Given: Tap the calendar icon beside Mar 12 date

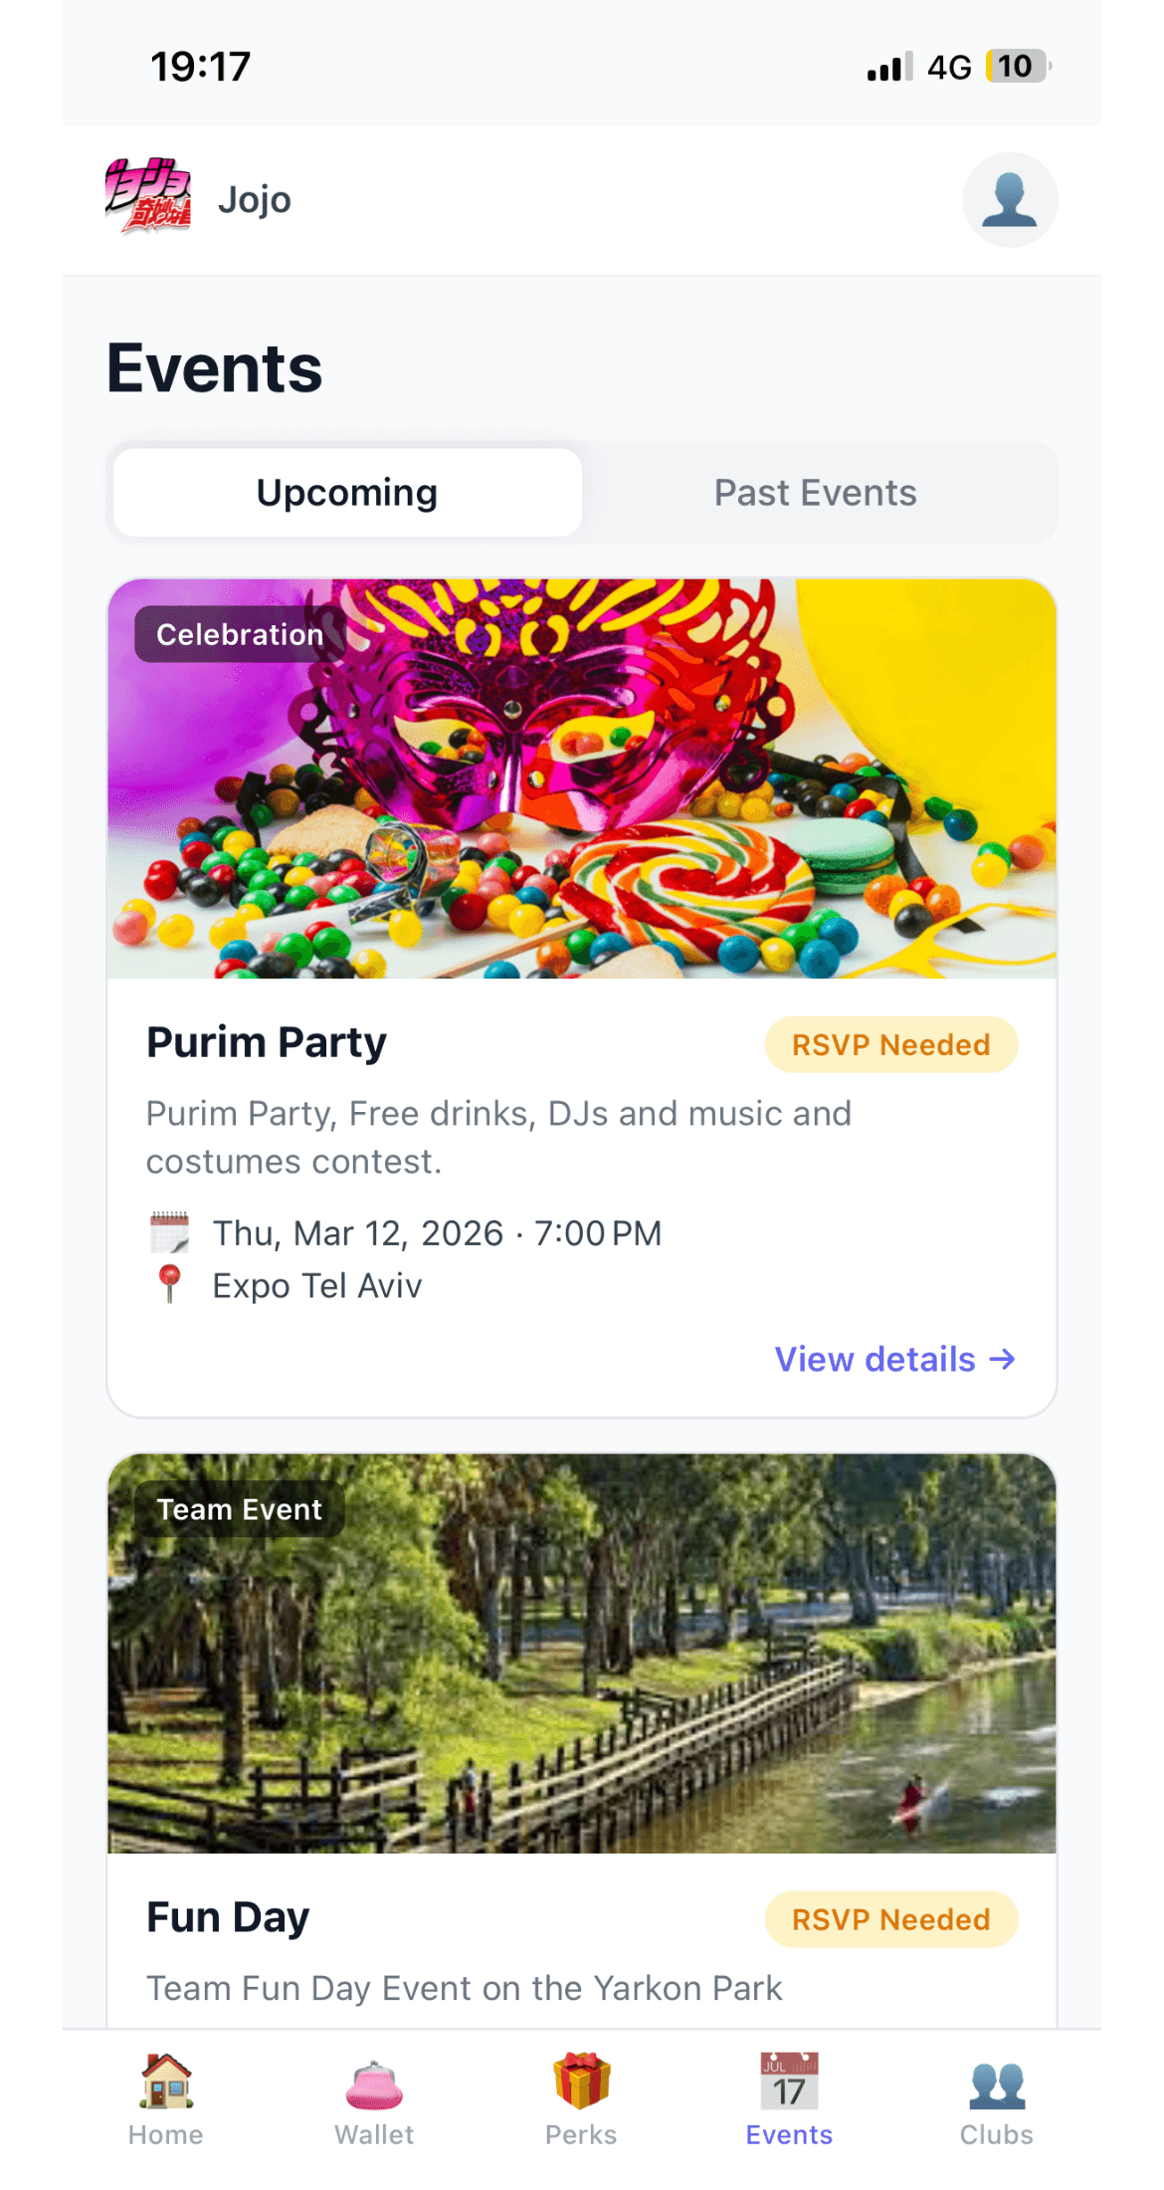Looking at the screenshot, I should [169, 1232].
